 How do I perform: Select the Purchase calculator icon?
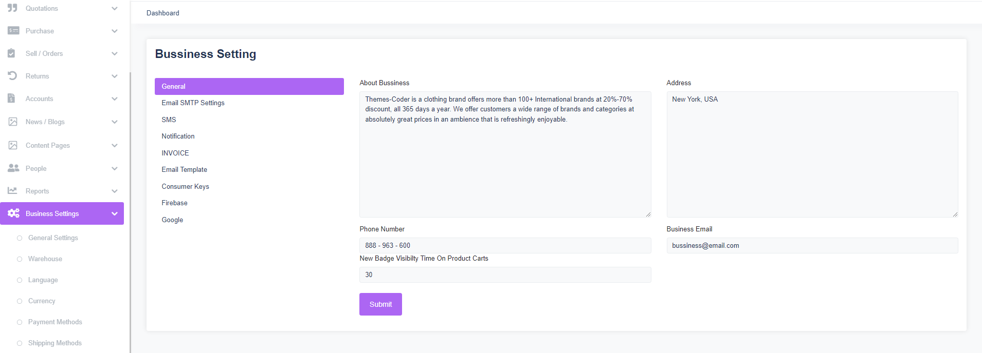coord(12,30)
